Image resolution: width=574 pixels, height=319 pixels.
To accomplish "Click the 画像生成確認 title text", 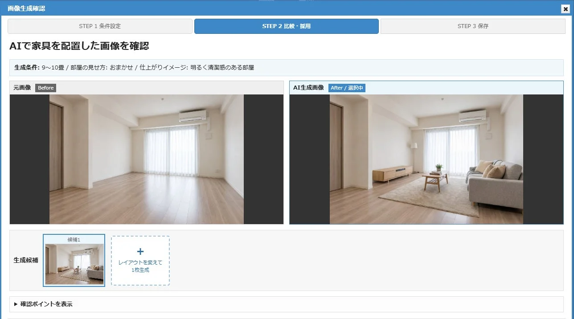I will click(x=26, y=8).
